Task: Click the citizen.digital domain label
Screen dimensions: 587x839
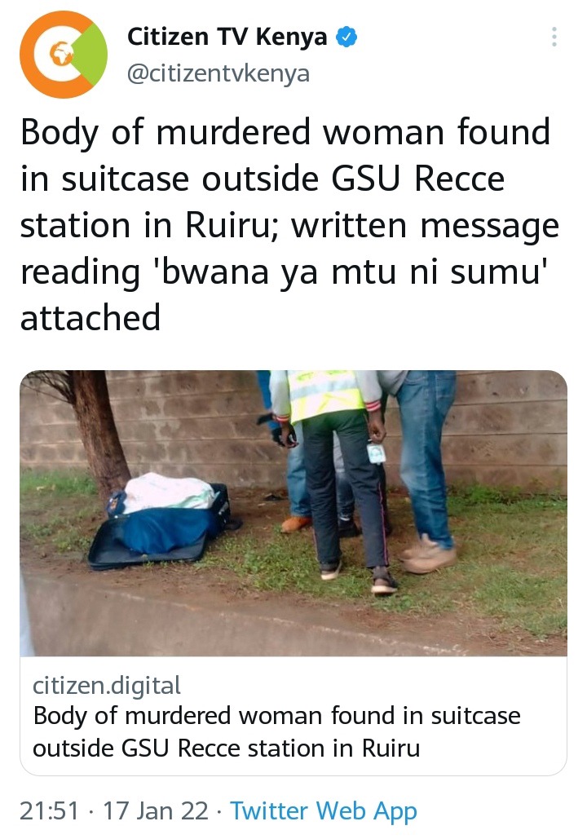Action: click(x=107, y=686)
